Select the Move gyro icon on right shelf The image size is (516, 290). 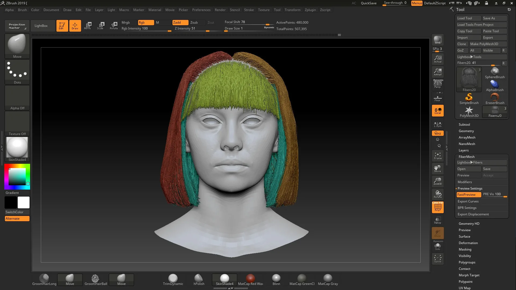[438, 168]
